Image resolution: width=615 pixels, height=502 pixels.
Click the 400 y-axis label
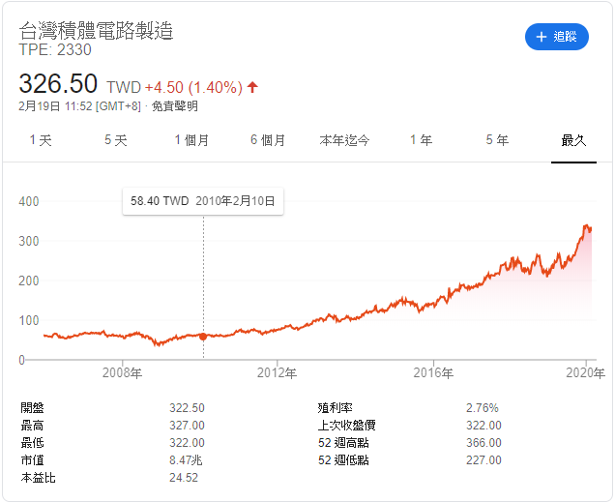tap(29, 201)
